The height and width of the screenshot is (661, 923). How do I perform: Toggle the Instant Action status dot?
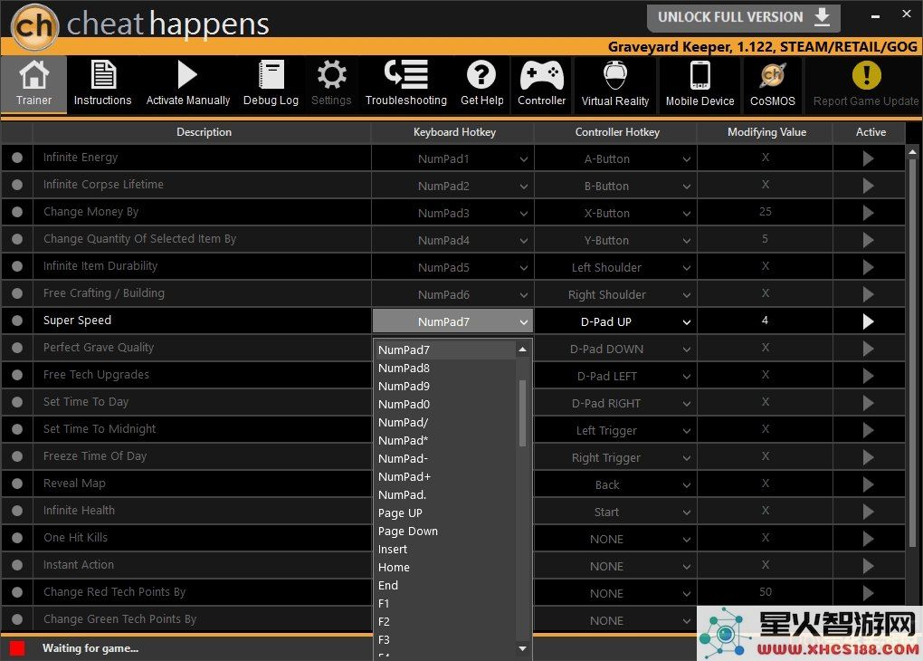17,565
